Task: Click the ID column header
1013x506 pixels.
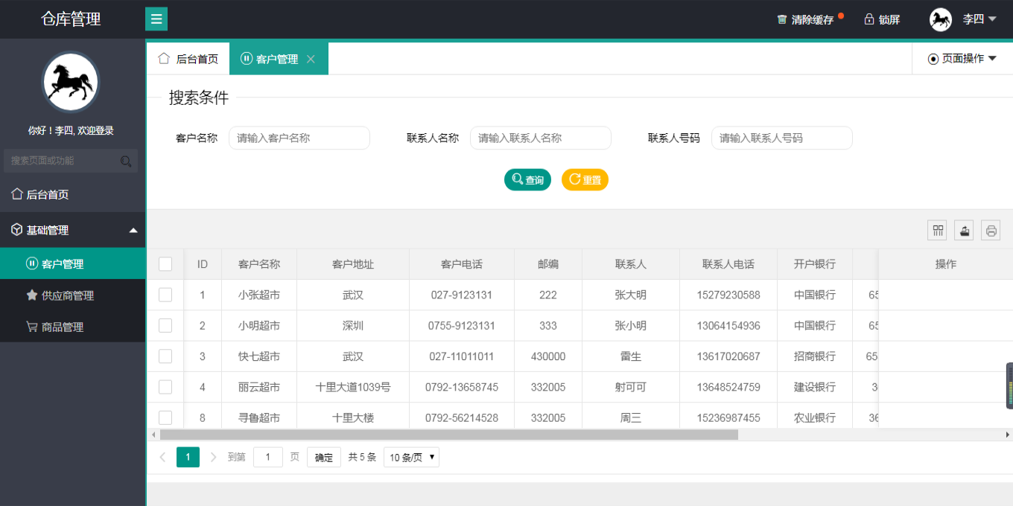Action: [203, 263]
